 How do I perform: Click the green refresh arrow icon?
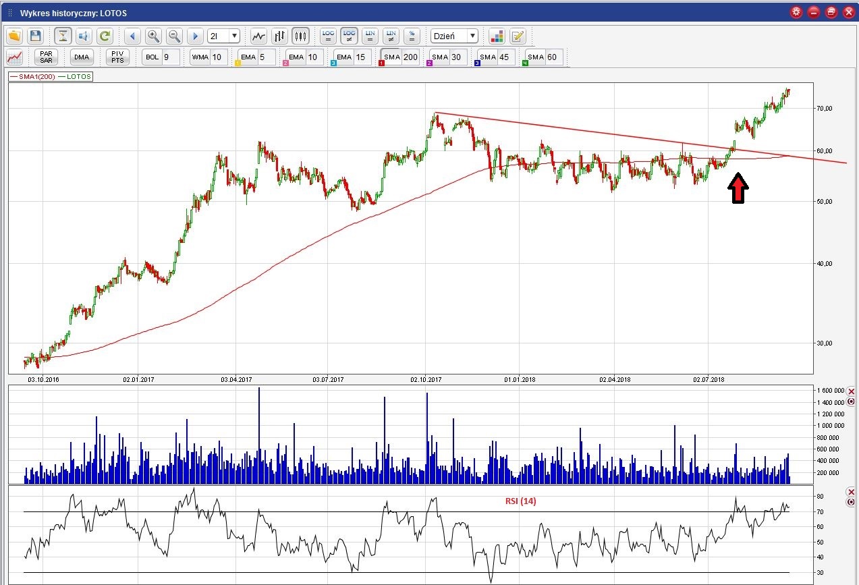point(104,36)
